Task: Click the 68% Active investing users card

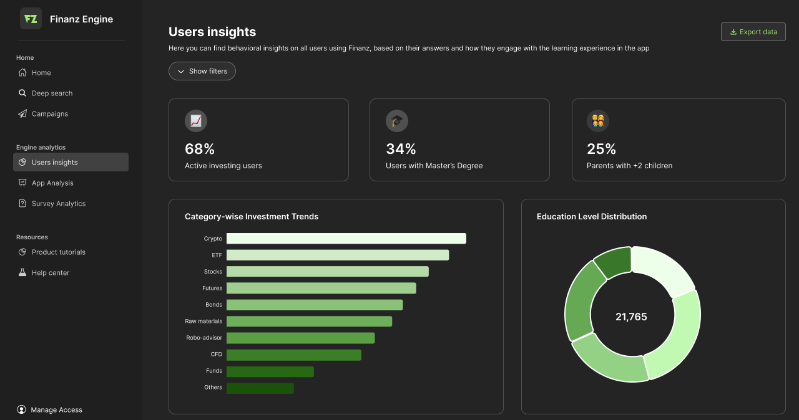Action: click(258, 140)
